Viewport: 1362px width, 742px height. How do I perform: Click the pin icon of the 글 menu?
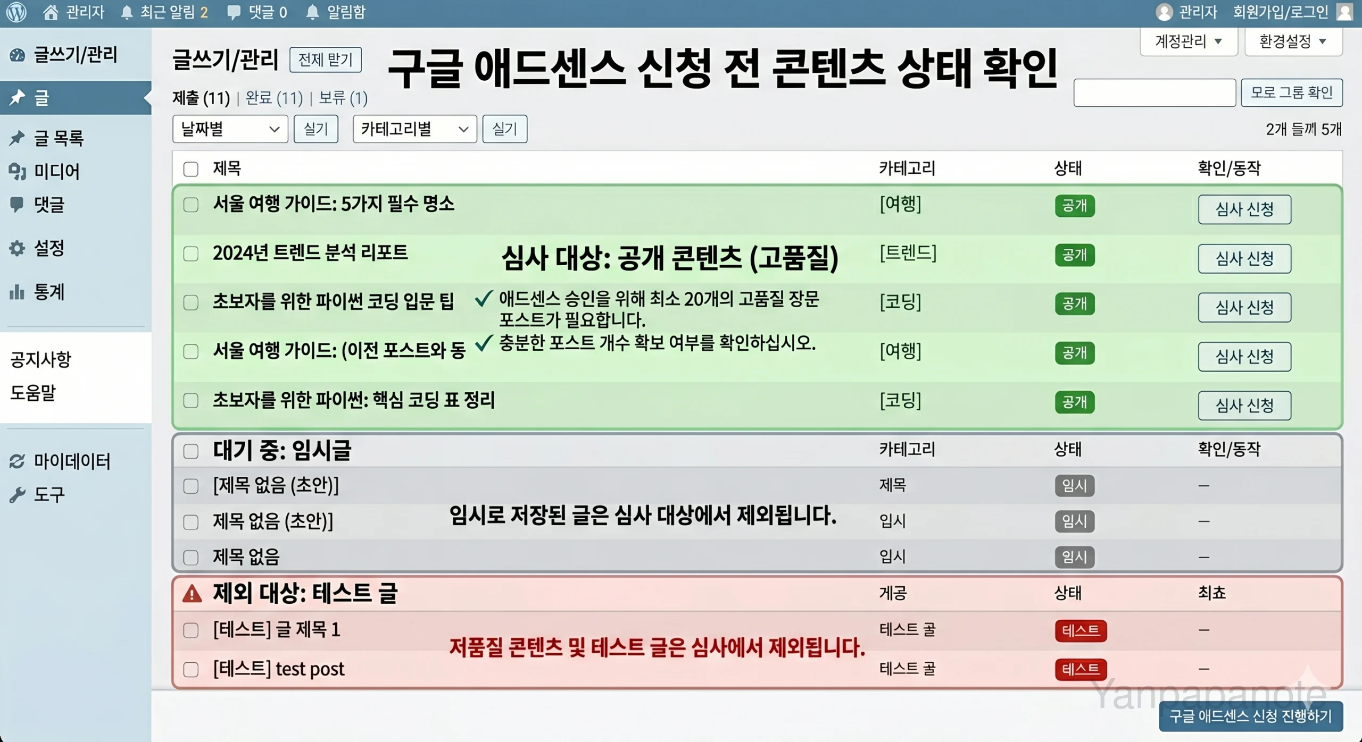17,97
